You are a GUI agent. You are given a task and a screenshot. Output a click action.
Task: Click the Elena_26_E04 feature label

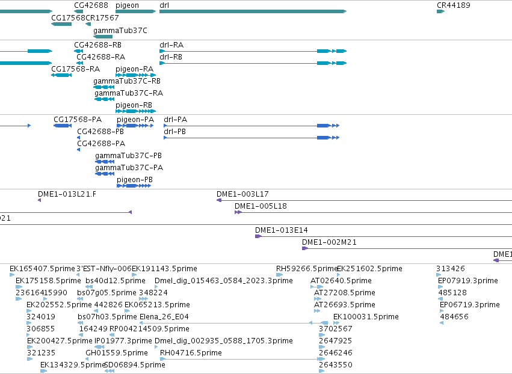click(164, 317)
